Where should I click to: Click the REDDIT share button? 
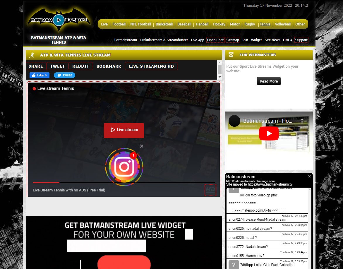(x=81, y=66)
